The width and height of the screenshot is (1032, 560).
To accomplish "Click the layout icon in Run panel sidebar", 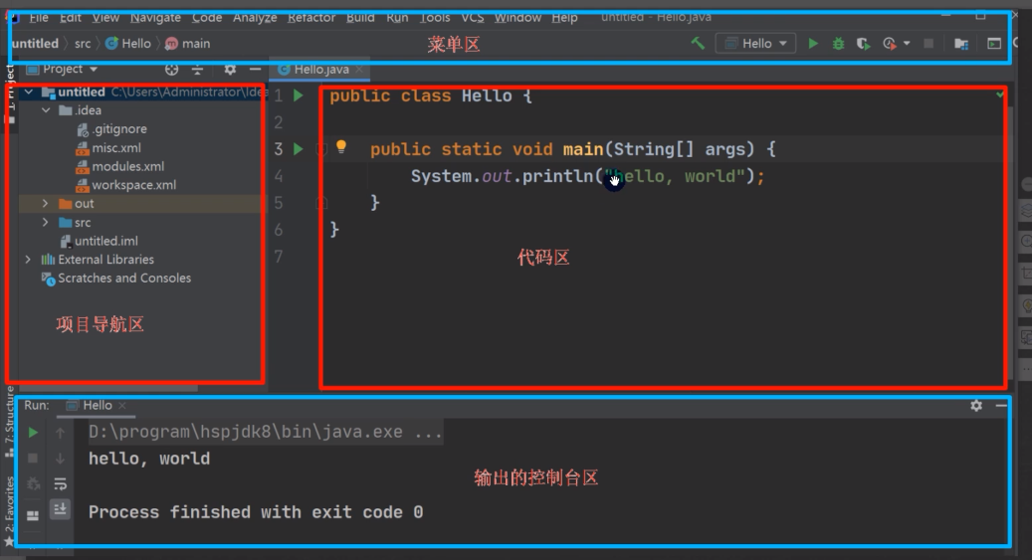I will pyautogui.click(x=33, y=515).
